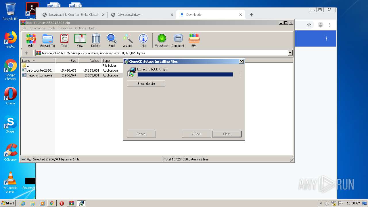
Task: Select the biso-counte-2630 application row
Action: (x=72, y=70)
